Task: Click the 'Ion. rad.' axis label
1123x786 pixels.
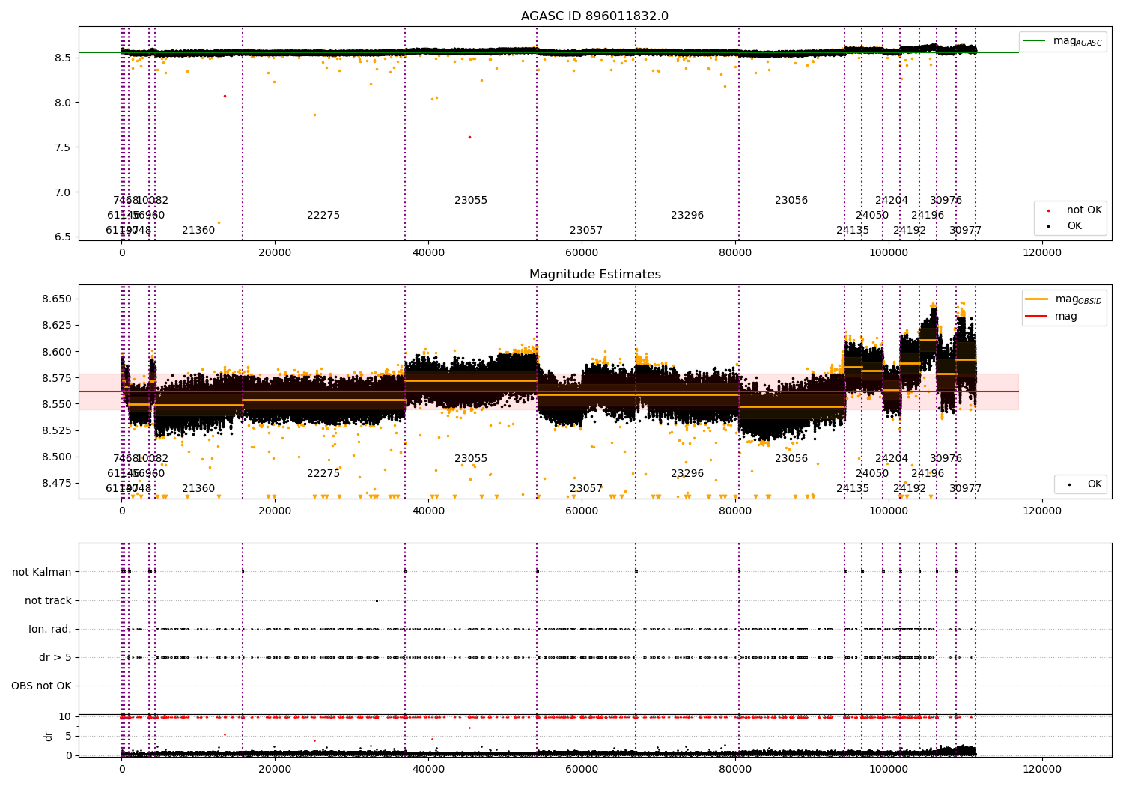Action: [50, 629]
